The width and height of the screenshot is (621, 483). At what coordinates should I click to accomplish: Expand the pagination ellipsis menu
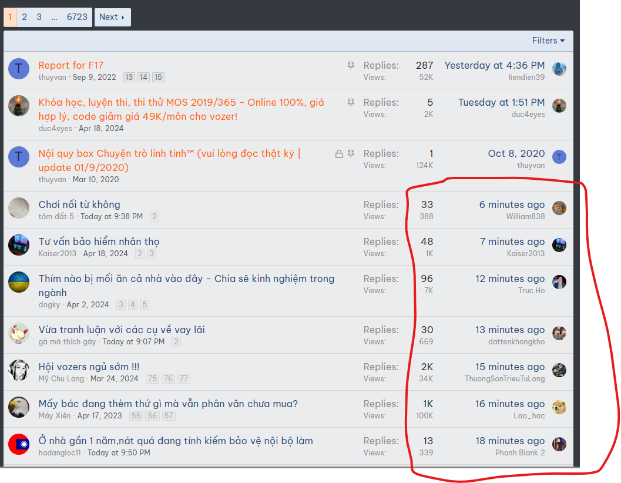(x=54, y=17)
